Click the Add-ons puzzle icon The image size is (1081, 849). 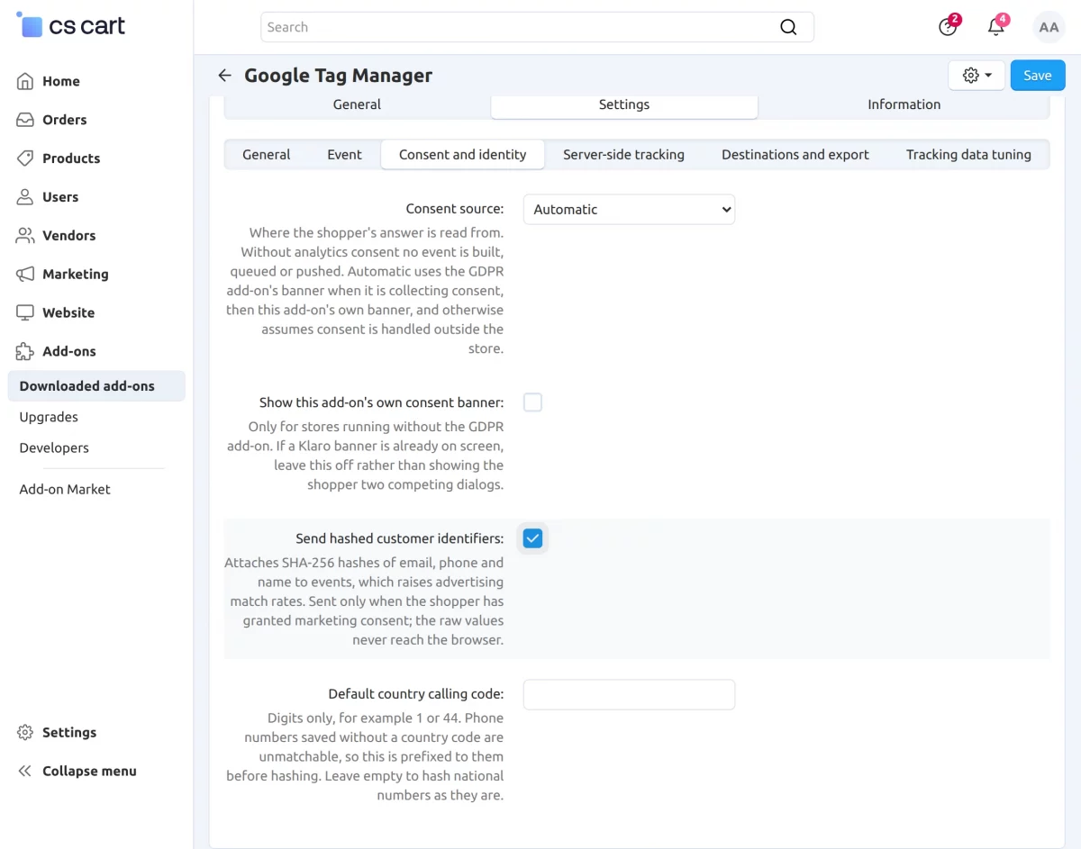click(x=25, y=352)
